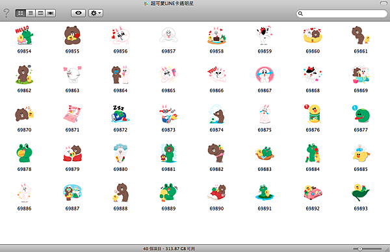Image resolution: width=390 pixels, height=252 pixels.
Task: Click thumbnail of sticker 69884
Action: (x=313, y=153)
